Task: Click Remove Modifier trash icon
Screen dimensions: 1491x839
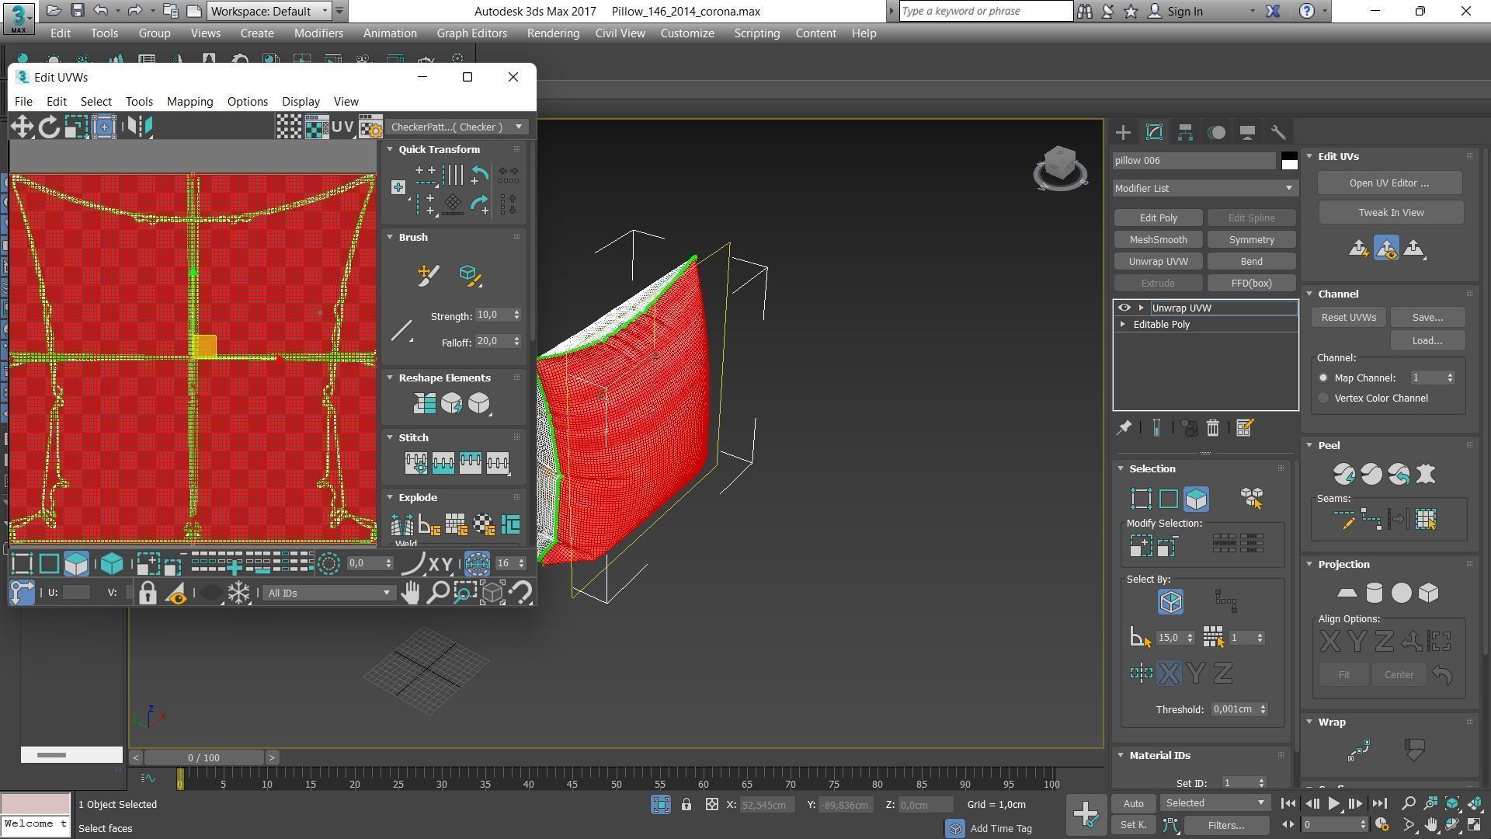Action: 1213,428
